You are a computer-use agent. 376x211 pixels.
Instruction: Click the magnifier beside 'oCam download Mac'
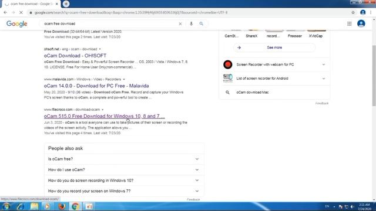[227, 93]
